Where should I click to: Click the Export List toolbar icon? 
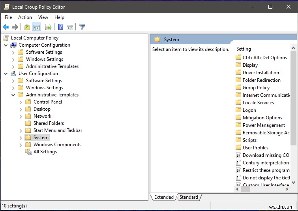(x=49, y=27)
